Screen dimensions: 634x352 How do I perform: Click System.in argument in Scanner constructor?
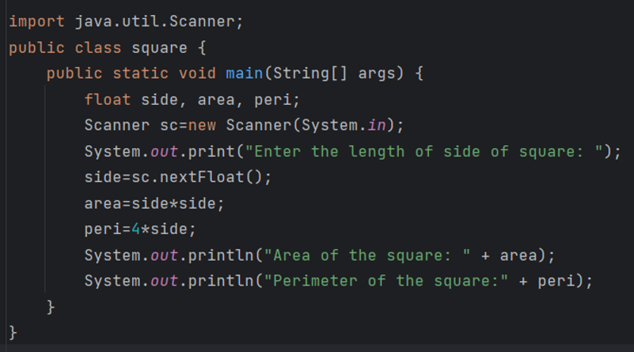point(343,125)
